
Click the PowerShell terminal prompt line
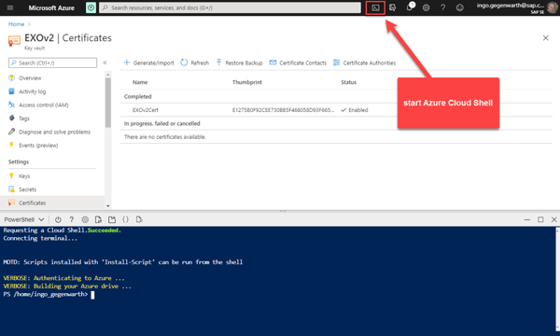tap(49, 295)
